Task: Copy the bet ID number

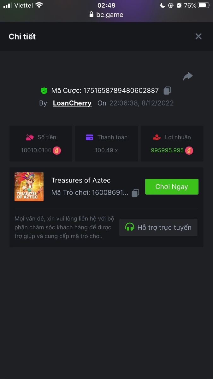Action: (167, 91)
